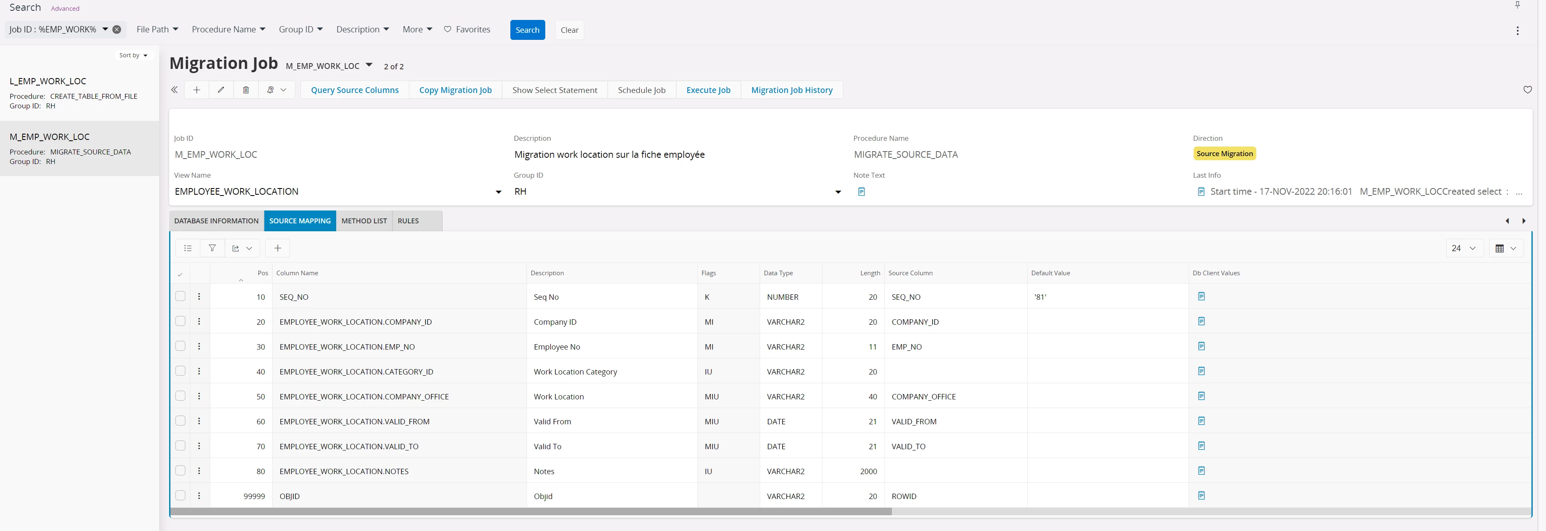Expand File Path search filter

coord(157,29)
